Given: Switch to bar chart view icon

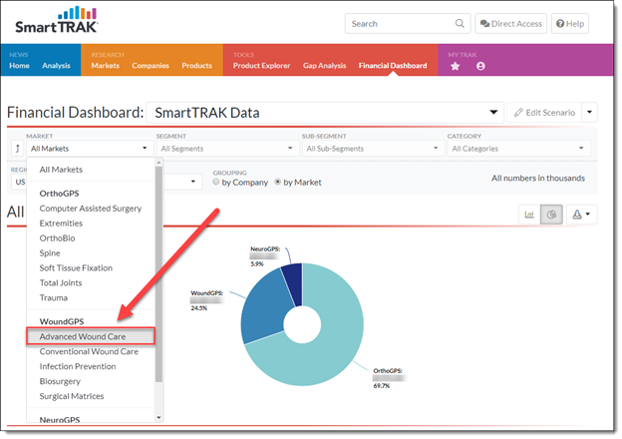Looking at the screenshot, I should (x=529, y=215).
